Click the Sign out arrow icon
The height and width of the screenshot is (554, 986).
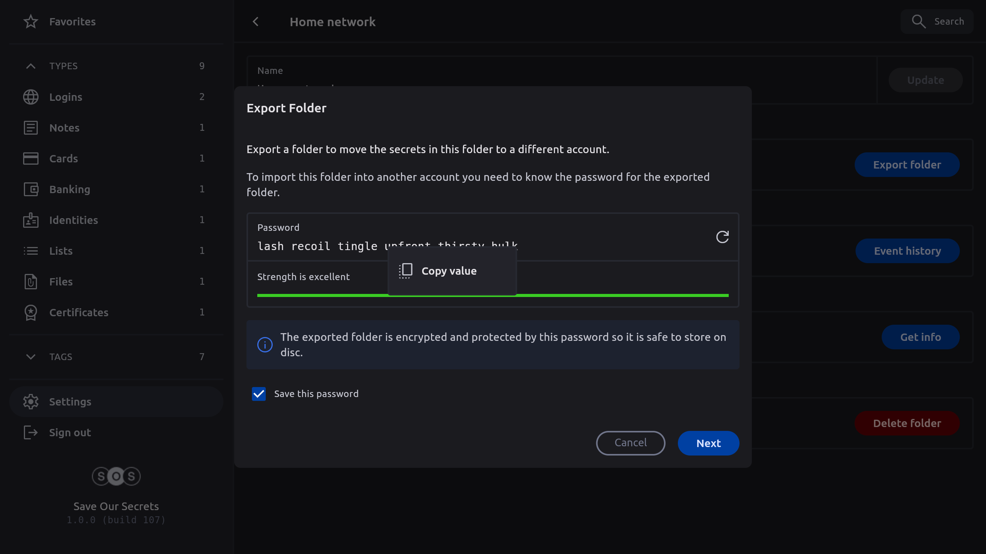(31, 432)
